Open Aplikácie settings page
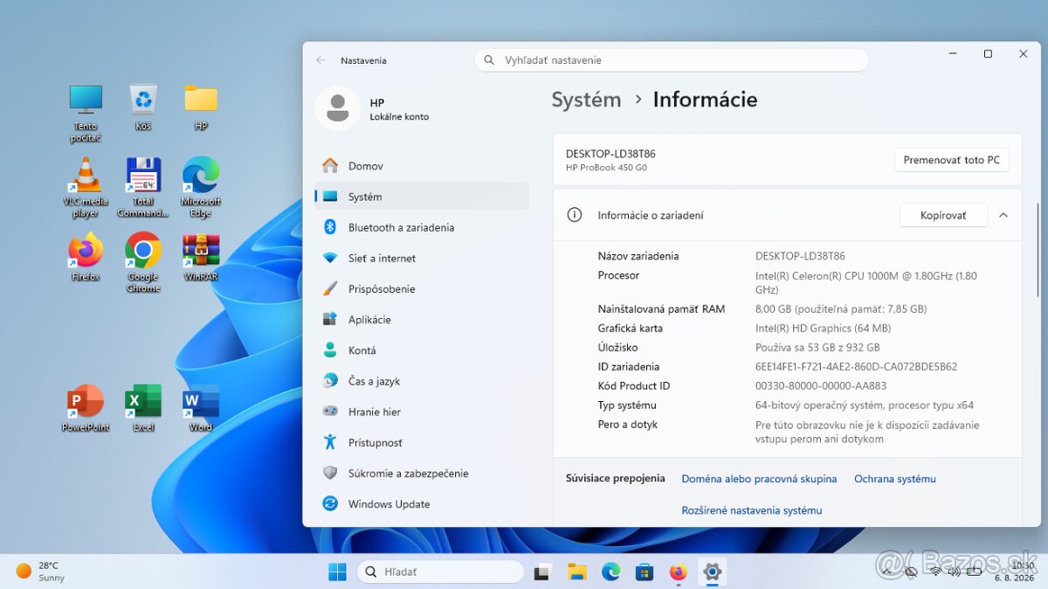Screen dimensions: 1048x589 pos(422,320)
